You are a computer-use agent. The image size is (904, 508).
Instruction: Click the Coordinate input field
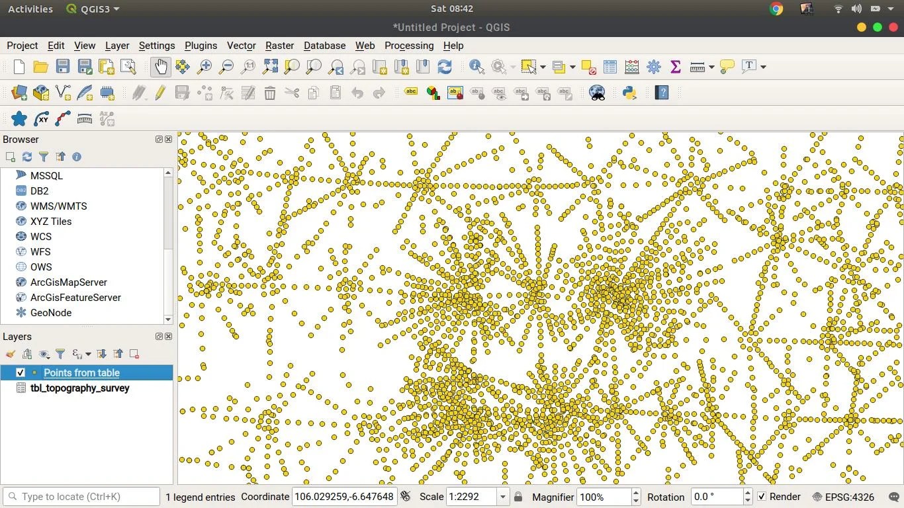tap(344, 497)
